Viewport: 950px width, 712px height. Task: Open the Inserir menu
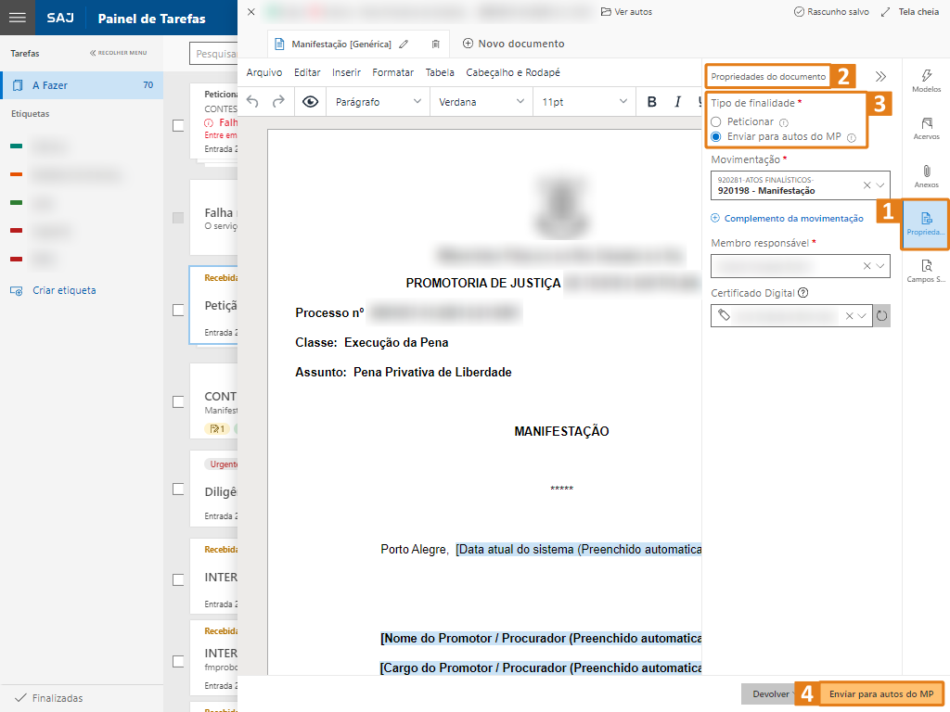346,72
